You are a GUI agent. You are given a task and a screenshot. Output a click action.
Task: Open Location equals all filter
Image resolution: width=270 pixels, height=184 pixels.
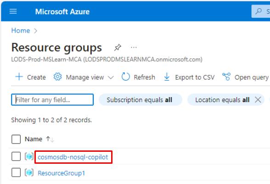point(222,100)
